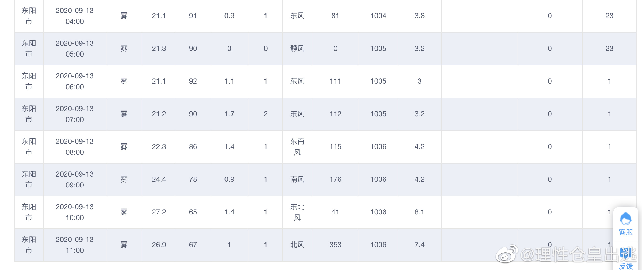This screenshot has height=270, width=642.
Task: Click the 反馈 label text
Action: pos(626,266)
